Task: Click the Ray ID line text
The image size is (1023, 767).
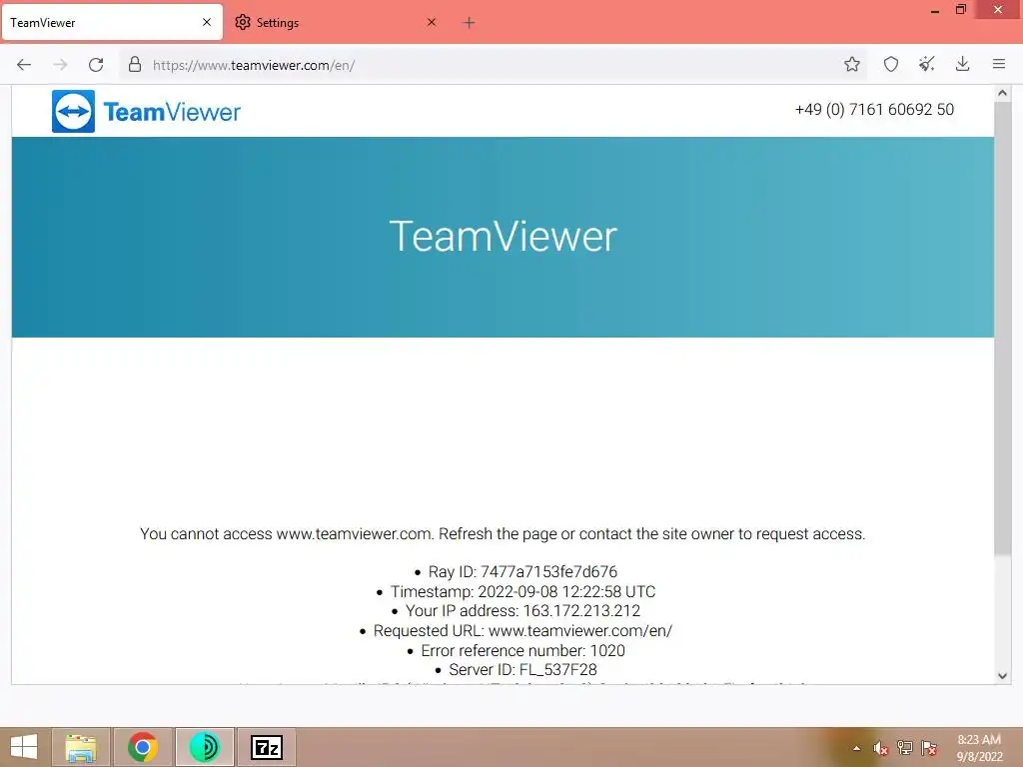Action: (x=521, y=572)
